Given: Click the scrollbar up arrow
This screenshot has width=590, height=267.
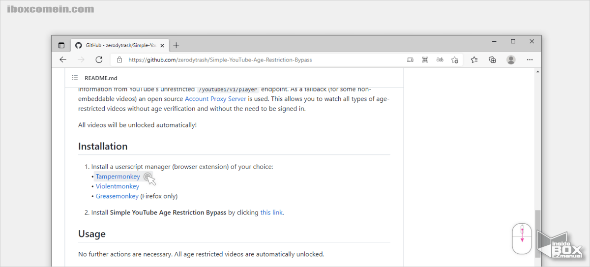Looking at the screenshot, I should coord(538,72).
